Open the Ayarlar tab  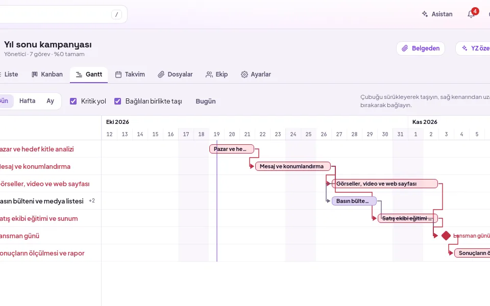click(x=256, y=74)
